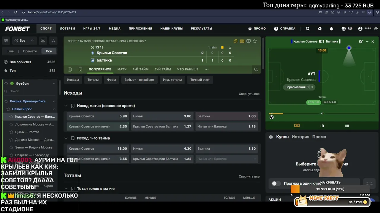The height and width of the screenshot is (213, 380).
Task: Favorite the ЦСКА — Ростов match star
Action: pos(11,132)
